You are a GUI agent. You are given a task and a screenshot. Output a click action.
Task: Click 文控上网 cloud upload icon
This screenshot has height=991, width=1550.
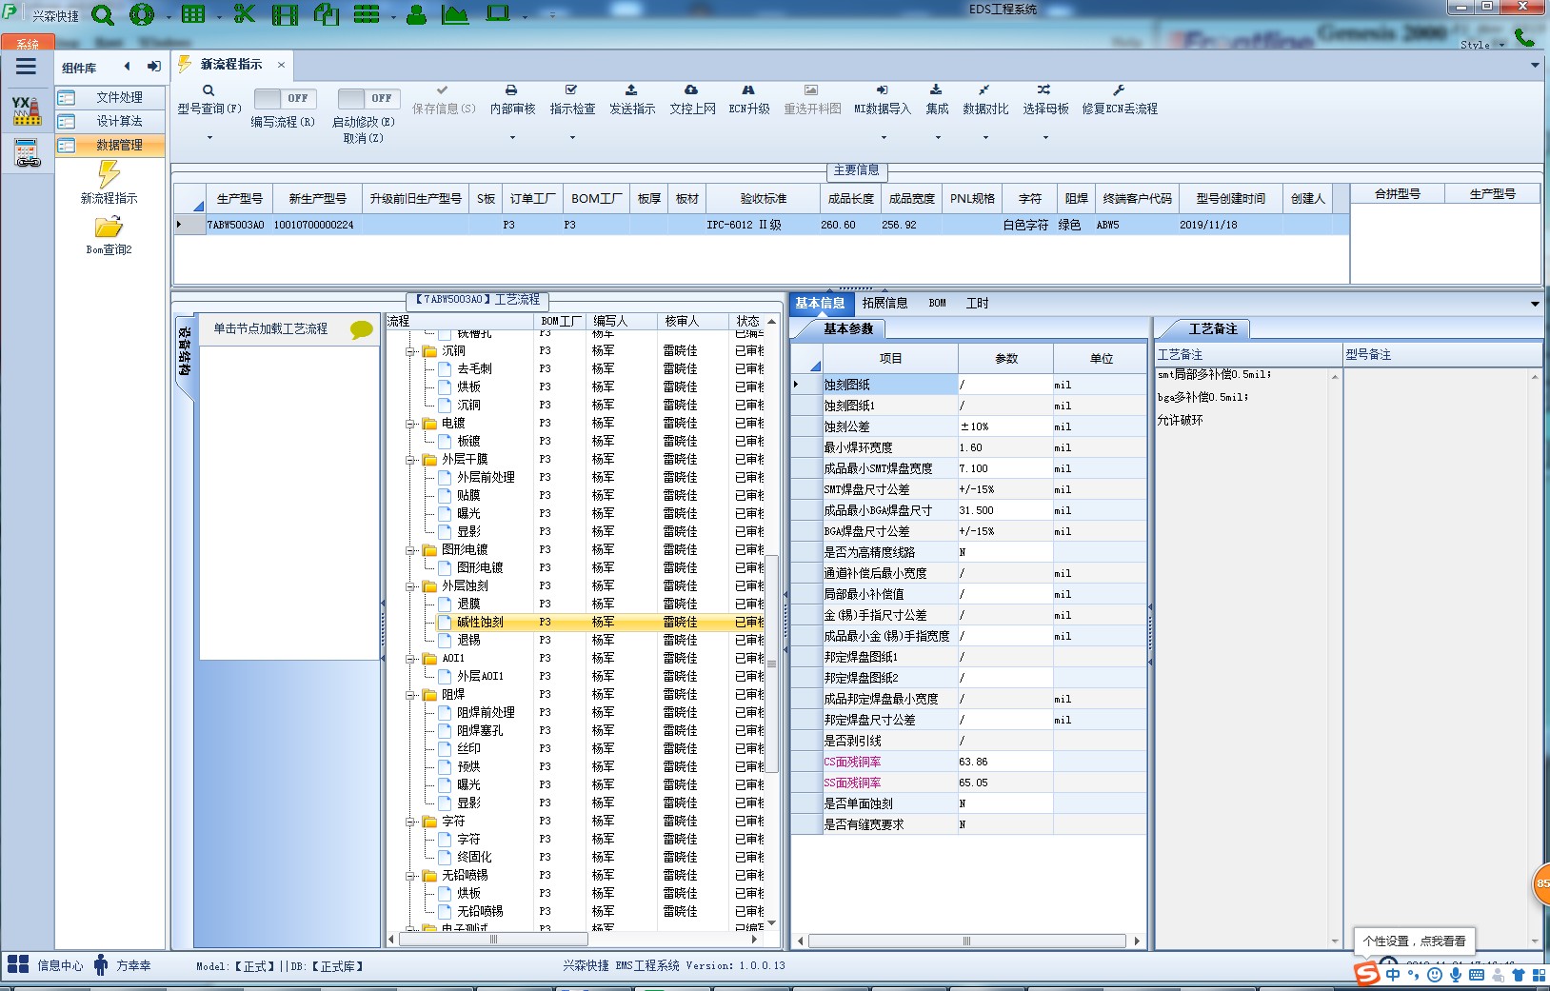691,89
